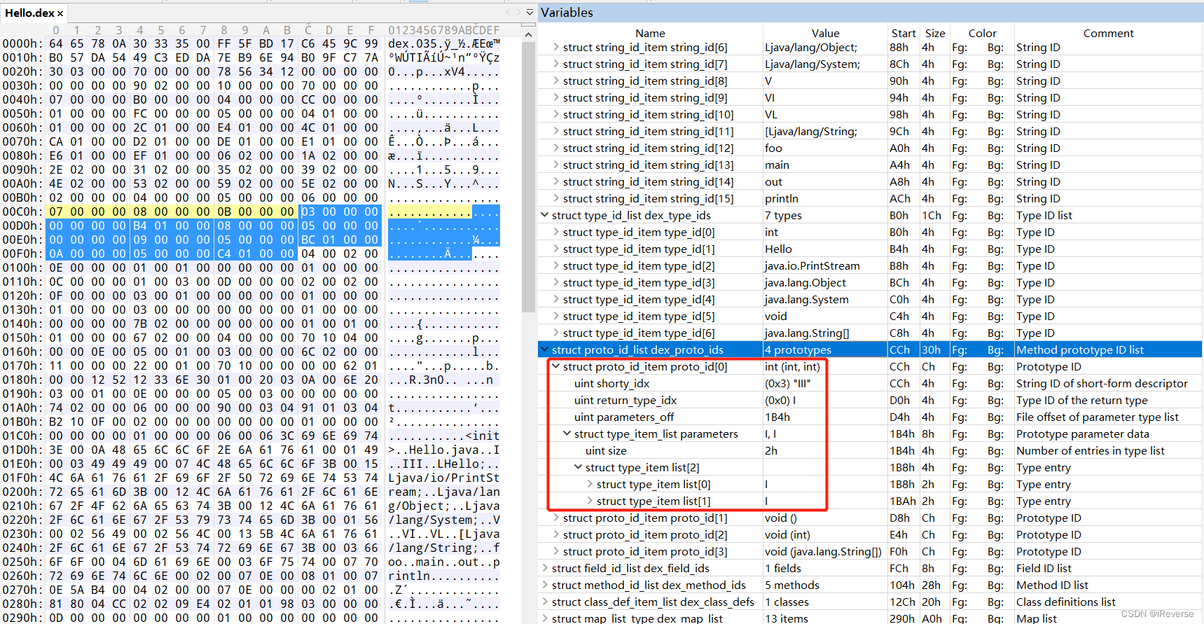Click the 0000h hex address row
This screenshot has width=1204, height=624.
22,43
